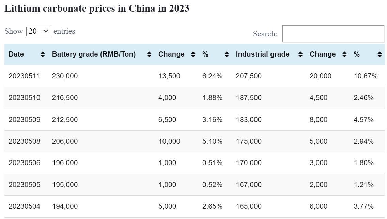Click sort arrows for the second Change column
Screen dimensions: 387x219
click(344, 54)
